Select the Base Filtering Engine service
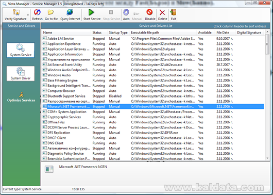The image size is (273, 195). point(153,80)
